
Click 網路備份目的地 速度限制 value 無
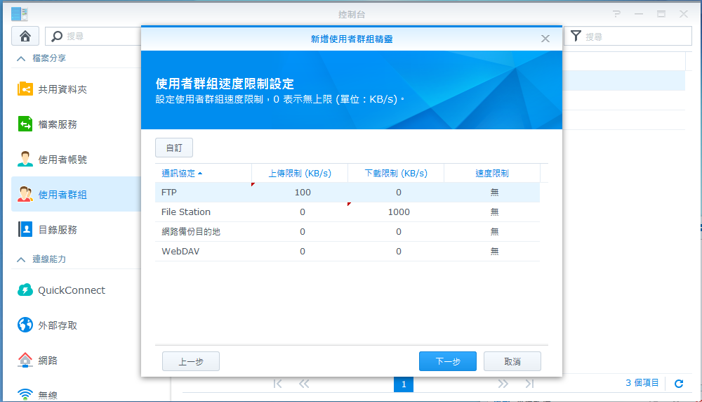click(494, 232)
